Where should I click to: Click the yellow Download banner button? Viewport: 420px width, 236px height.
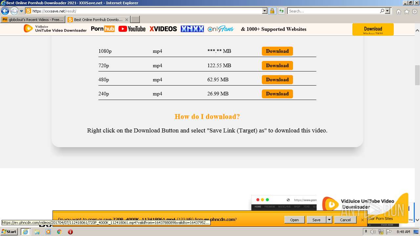(x=373, y=29)
